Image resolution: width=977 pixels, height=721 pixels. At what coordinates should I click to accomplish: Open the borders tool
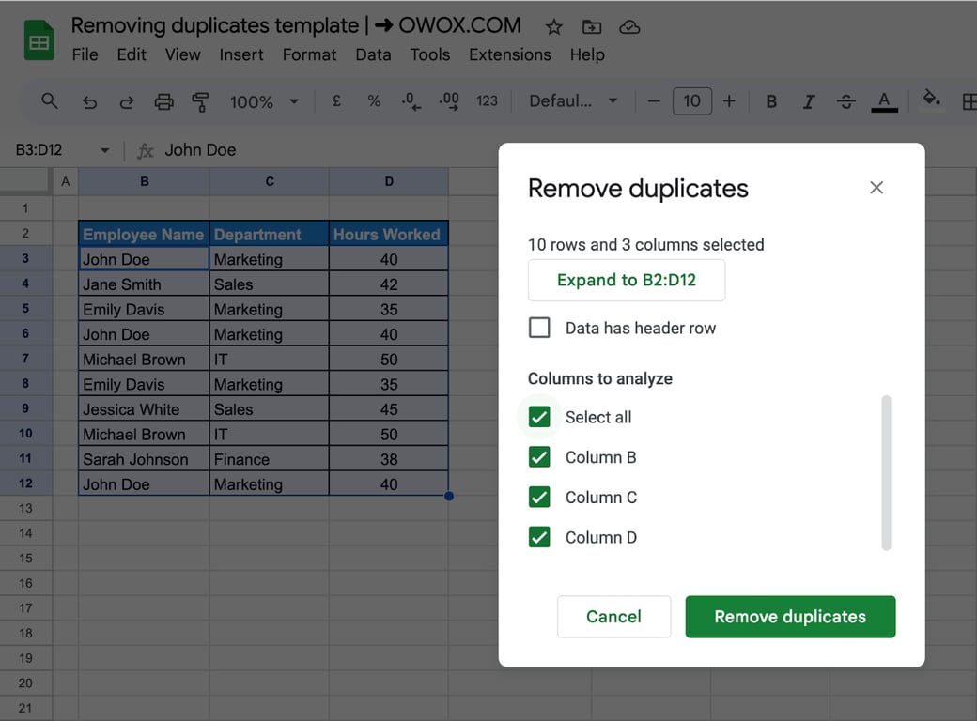point(969,101)
